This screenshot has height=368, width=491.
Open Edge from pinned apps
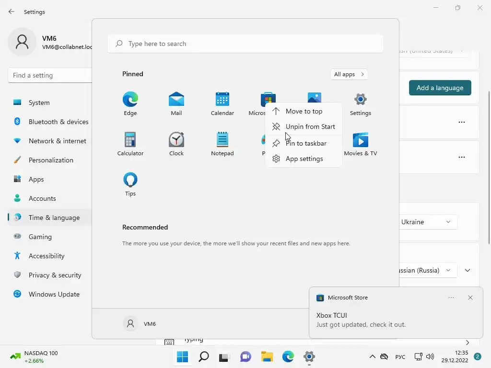(130, 103)
